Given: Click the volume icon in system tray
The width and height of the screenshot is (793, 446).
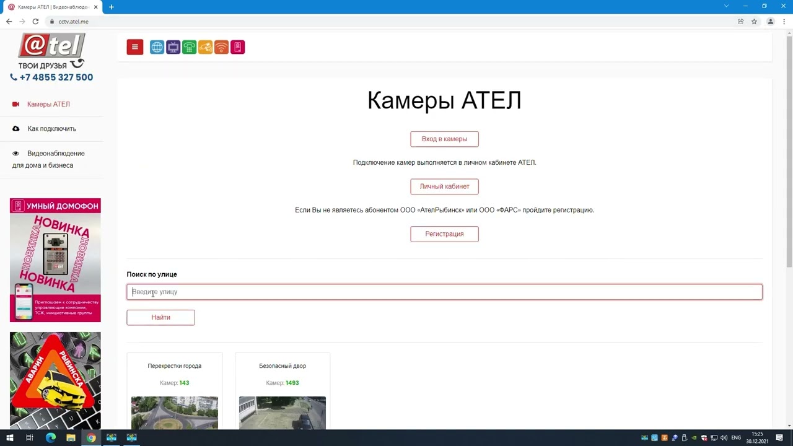Looking at the screenshot, I should pos(724,438).
